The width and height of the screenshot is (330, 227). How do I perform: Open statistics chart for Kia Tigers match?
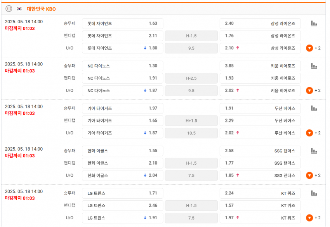(314, 108)
